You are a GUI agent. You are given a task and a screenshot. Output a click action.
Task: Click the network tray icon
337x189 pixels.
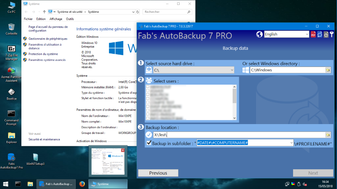click(x=287, y=184)
